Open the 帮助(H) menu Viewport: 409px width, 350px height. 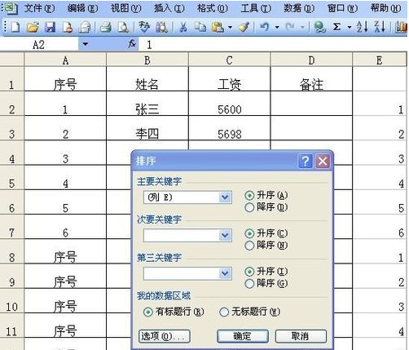point(385,9)
